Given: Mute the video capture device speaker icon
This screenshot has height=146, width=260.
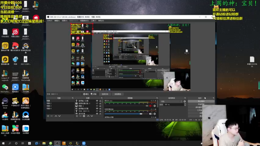Looking at the screenshot, I should click(x=150, y=114).
